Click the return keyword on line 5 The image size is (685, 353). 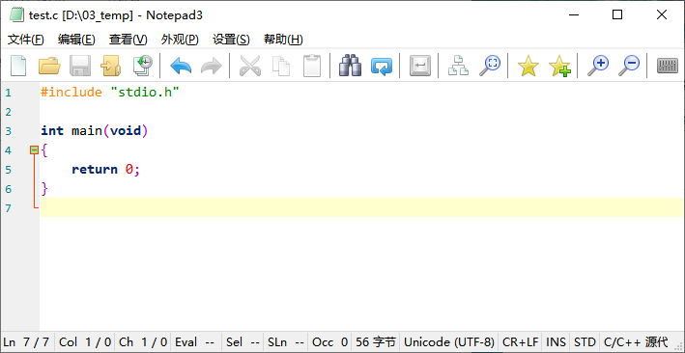pyautogui.click(x=95, y=170)
